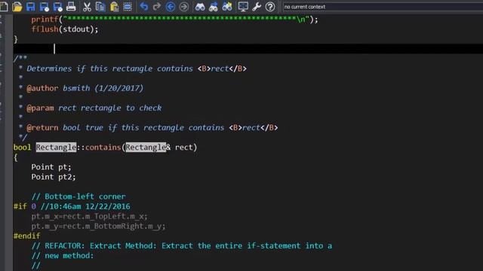The image size is (483, 271).
Task: Open options with the wrench icon
Action: [x=257, y=7]
